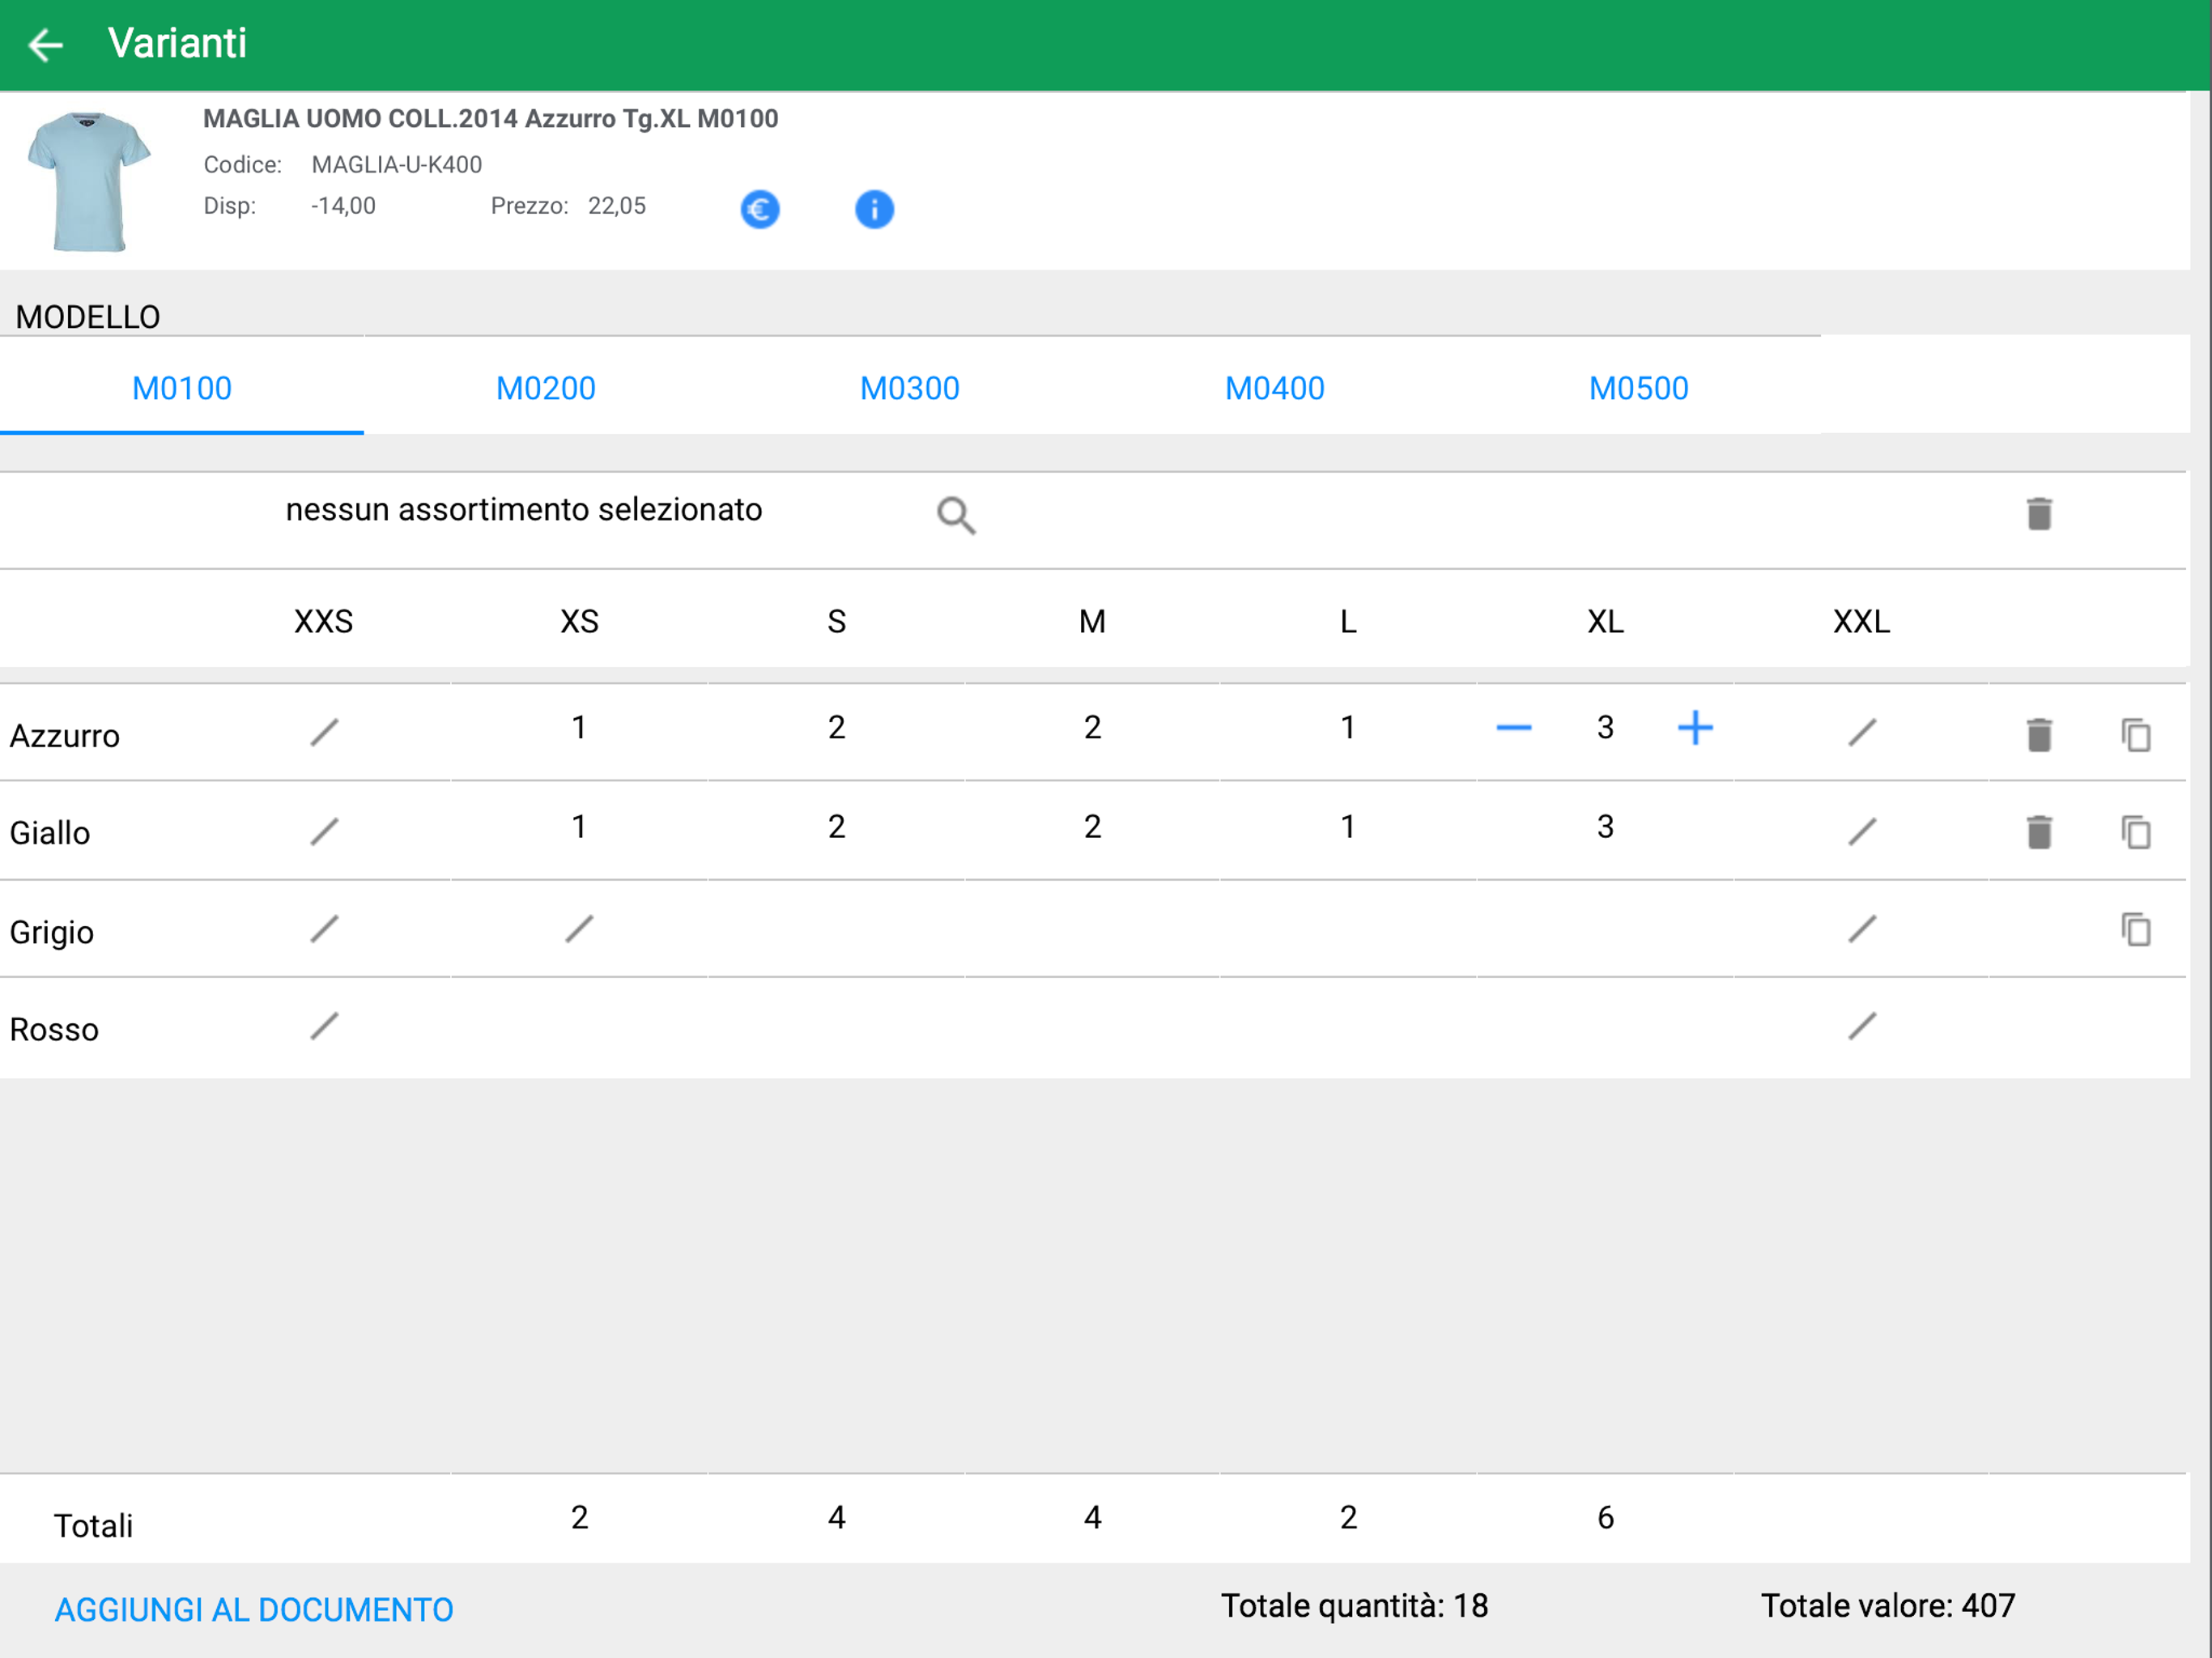Increase Azzurro XL quantity with plus
Screen dimensions: 2212x1658
(x=1695, y=727)
